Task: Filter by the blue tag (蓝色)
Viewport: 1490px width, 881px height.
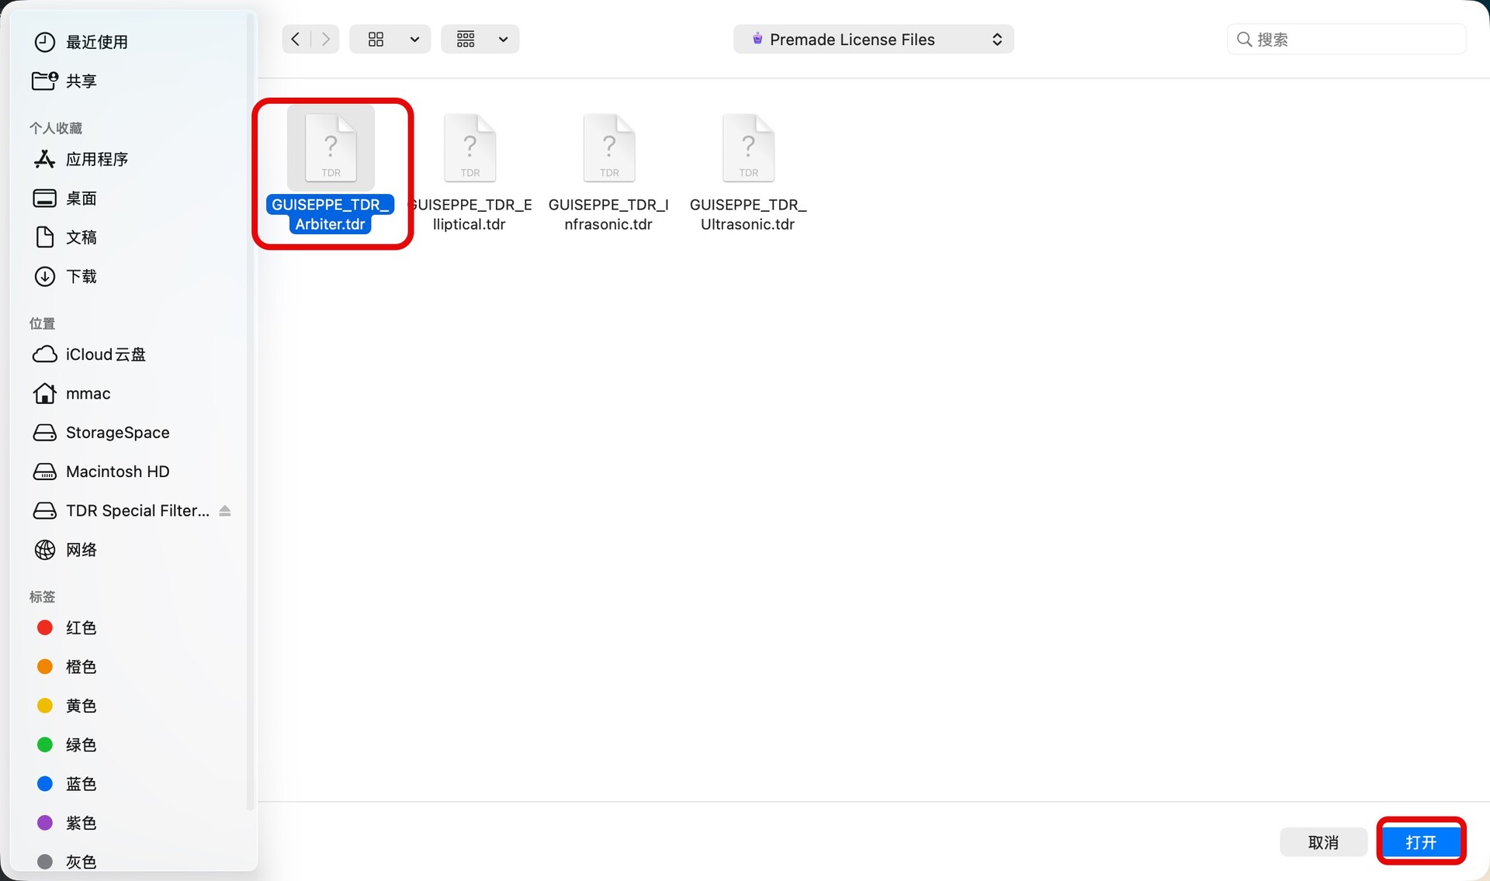Action: pyautogui.click(x=65, y=784)
